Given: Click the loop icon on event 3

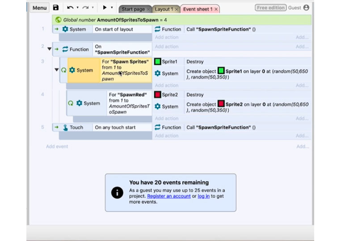Looking at the screenshot, I should click(63, 70).
